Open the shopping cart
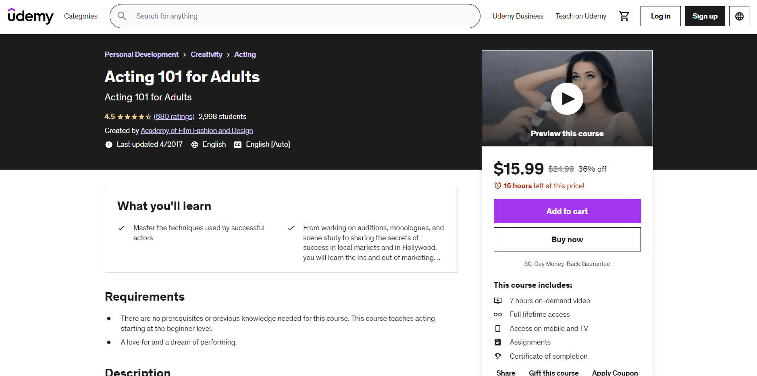Image resolution: width=757 pixels, height=376 pixels. click(x=624, y=16)
